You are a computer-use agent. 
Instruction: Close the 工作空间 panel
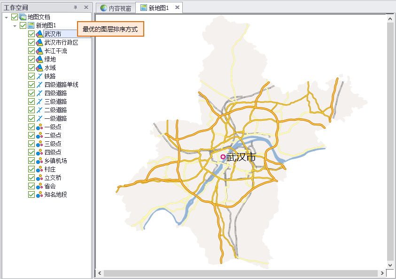coord(86,8)
